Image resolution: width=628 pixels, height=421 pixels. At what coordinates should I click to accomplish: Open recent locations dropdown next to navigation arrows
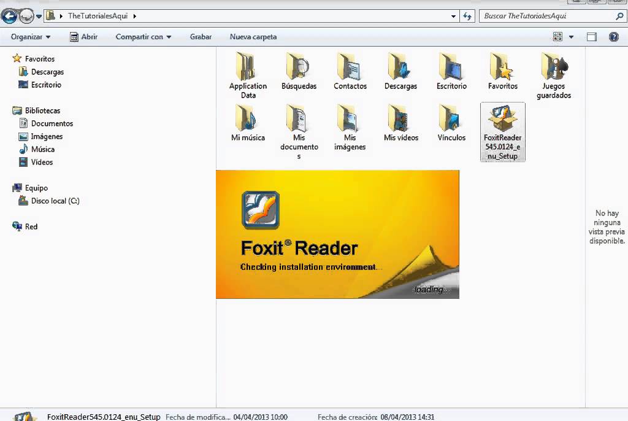(39, 17)
